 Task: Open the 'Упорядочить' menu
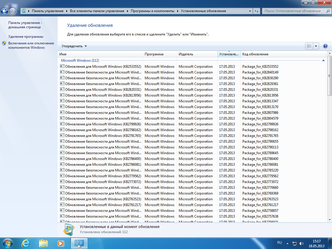(74, 46)
